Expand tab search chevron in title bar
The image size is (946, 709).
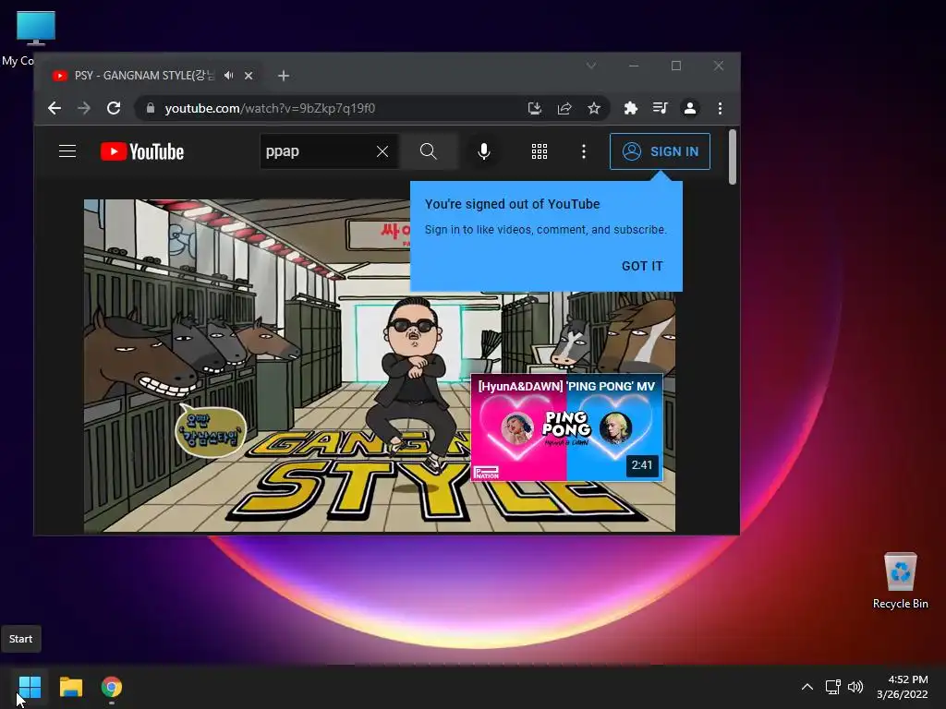coord(591,66)
